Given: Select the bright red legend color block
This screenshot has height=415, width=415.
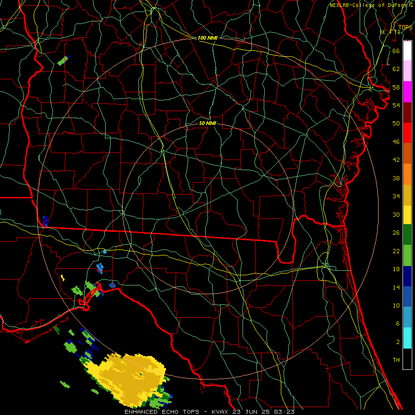Looking at the screenshot, I should click(407, 133).
